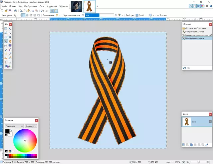Select the Color Picker eyedropper tool

point(10,53)
